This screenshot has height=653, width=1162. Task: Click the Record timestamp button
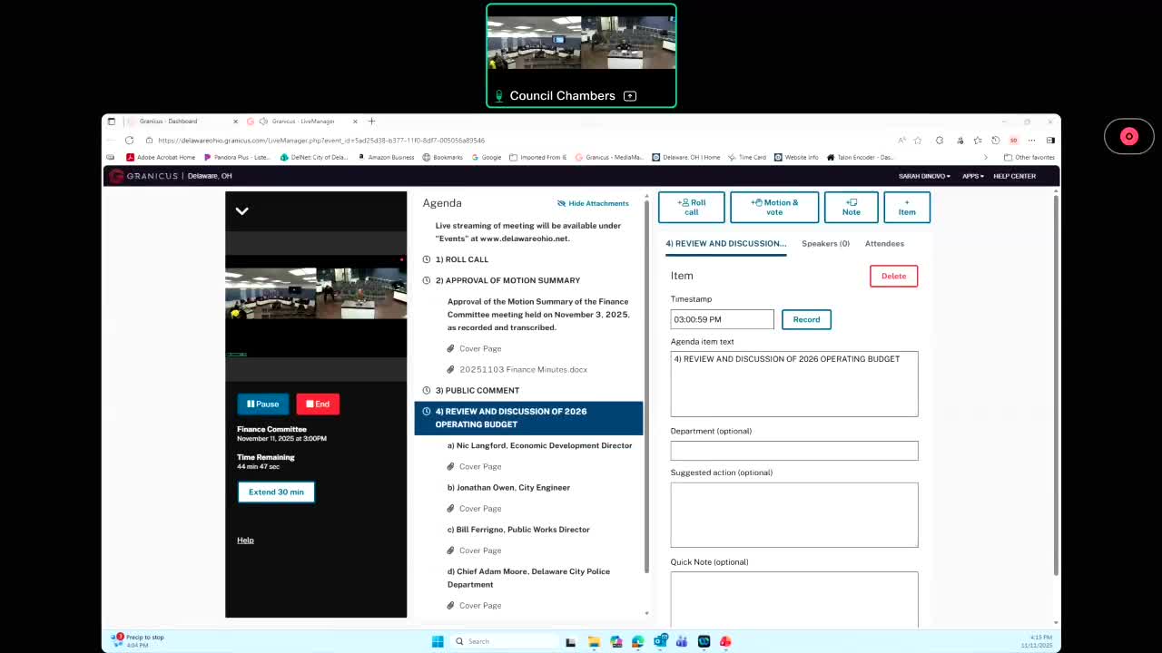[x=806, y=319]
